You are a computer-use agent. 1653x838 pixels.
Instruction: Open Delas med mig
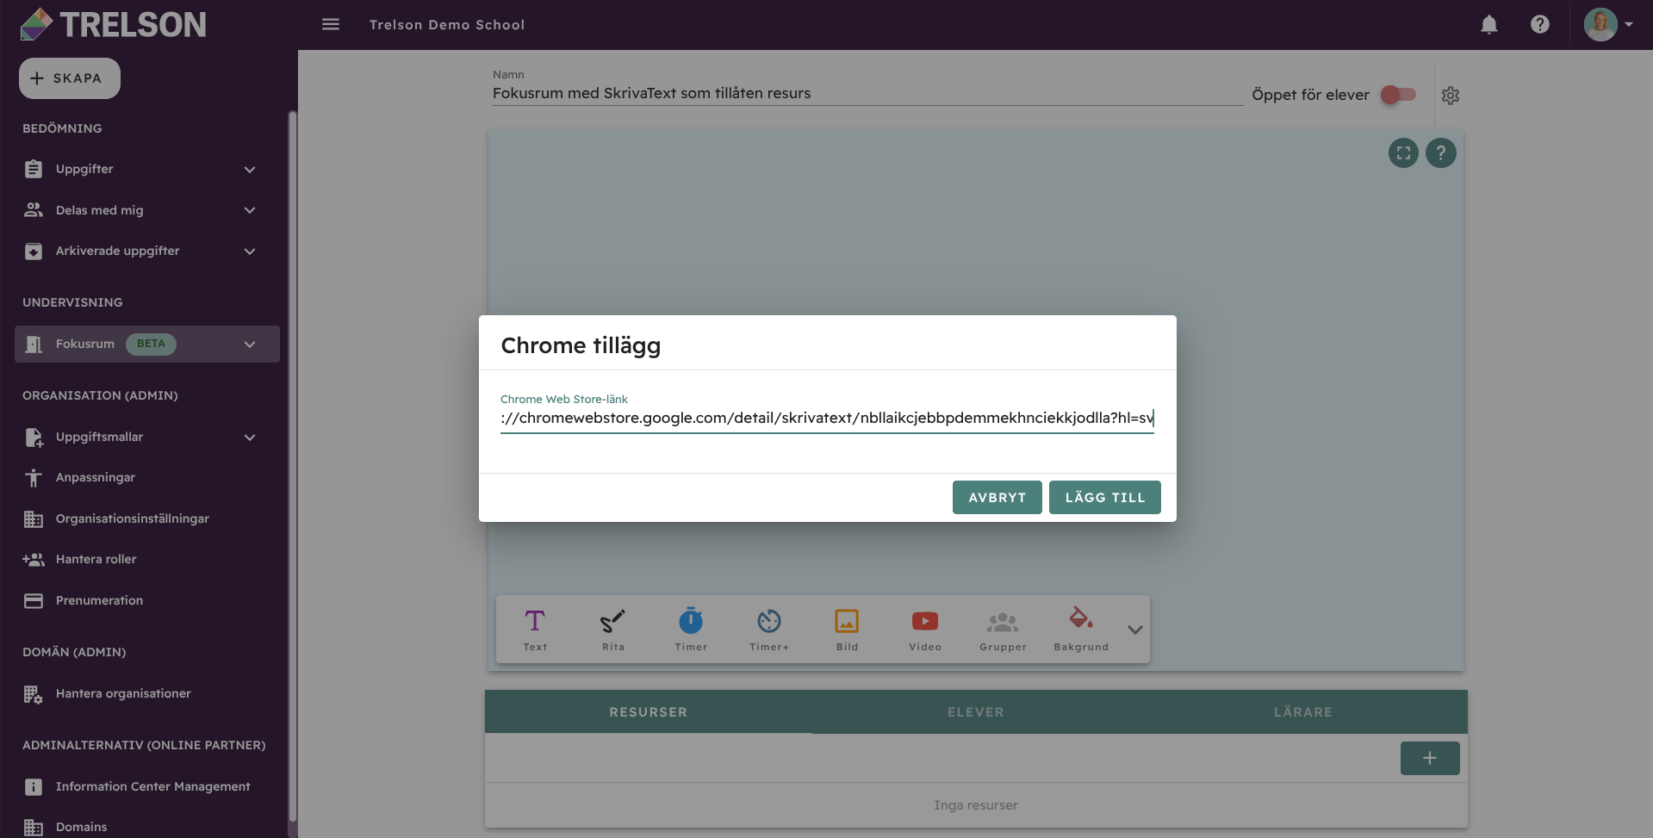click(x=99, y=210)
